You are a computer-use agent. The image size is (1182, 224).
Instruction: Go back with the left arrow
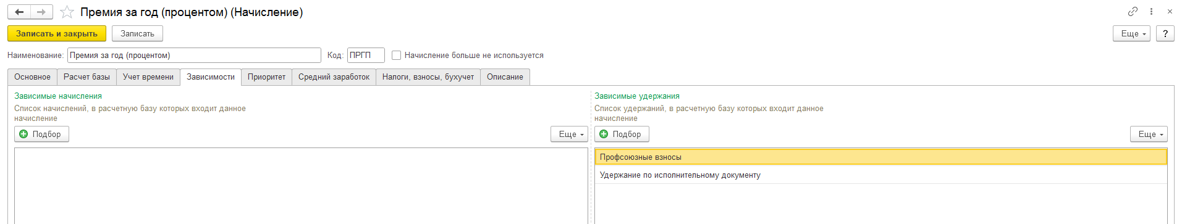click(x=19, y=12)
